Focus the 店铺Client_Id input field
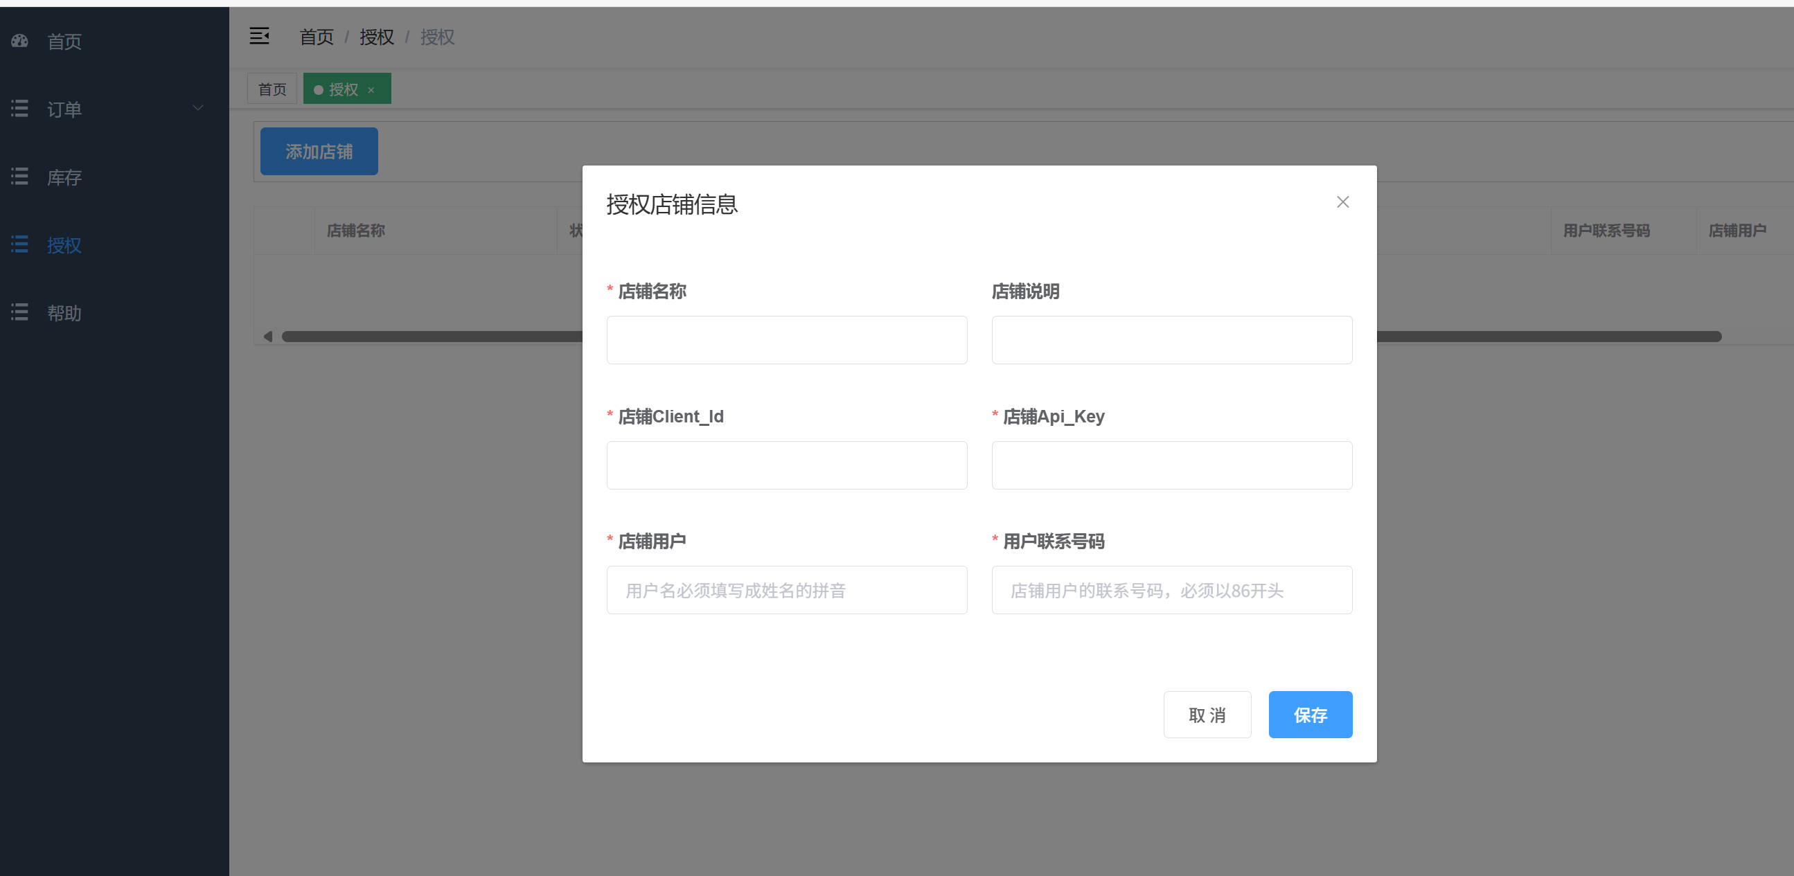The image size is (1794, 876). (786, 465)
